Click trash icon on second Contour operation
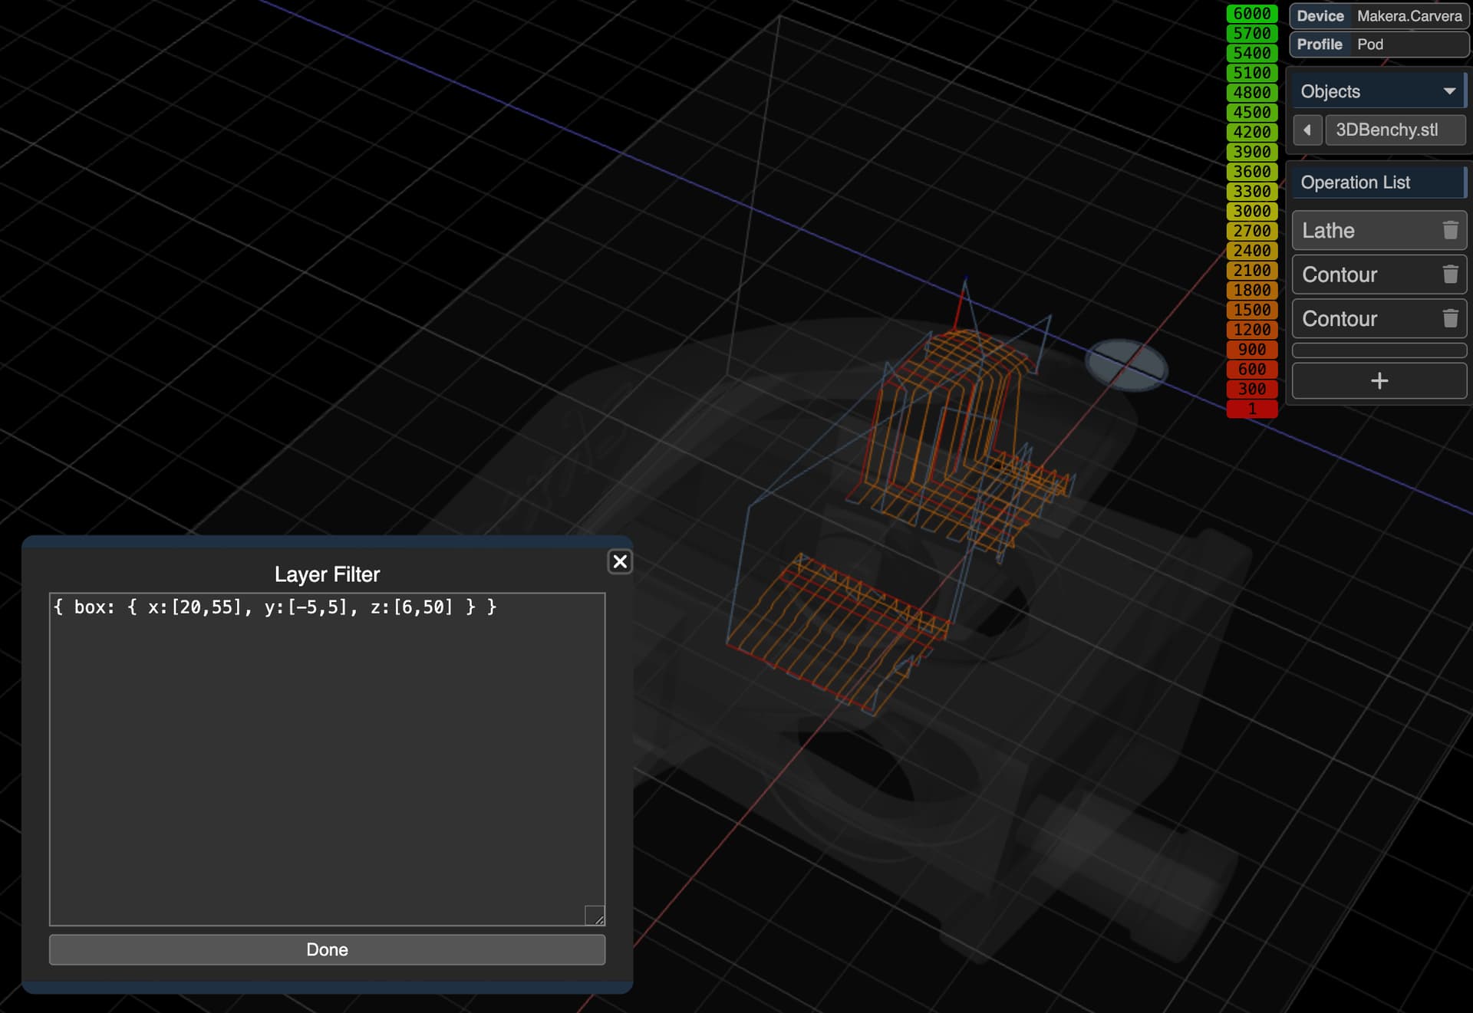This screenshot has width=1473, height=1013. [x=1449, y=318]
